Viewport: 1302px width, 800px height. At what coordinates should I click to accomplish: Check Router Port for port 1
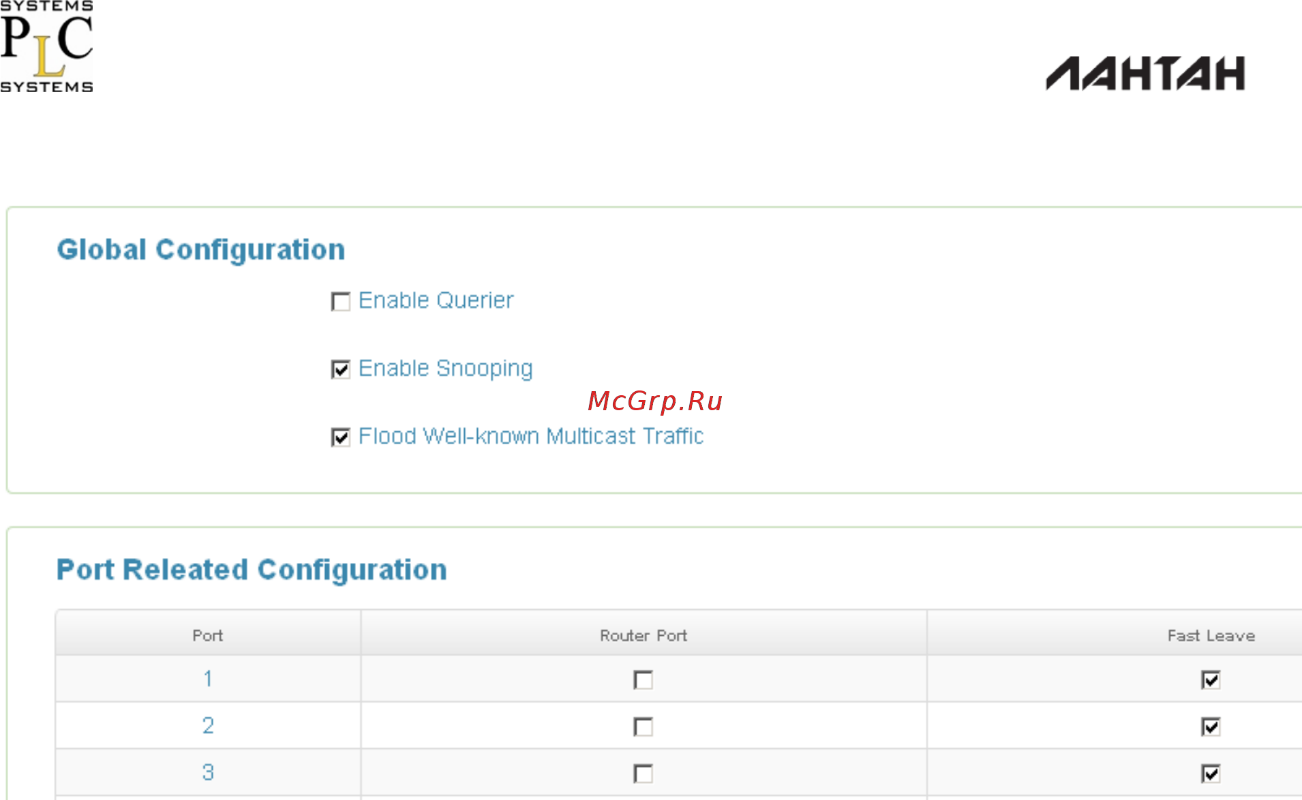pyautogui.click(x=643, y=679)
